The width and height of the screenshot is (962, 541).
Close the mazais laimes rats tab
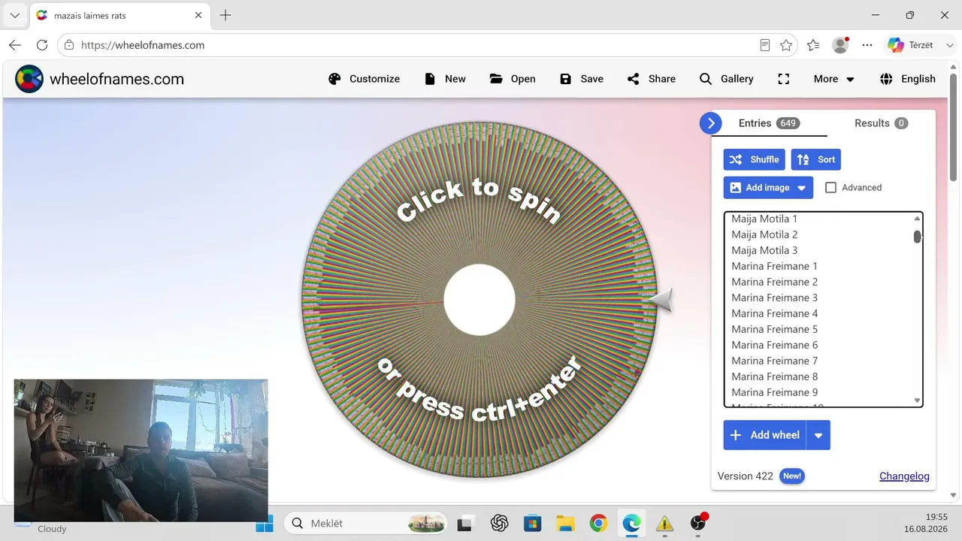tap(198, 15)
